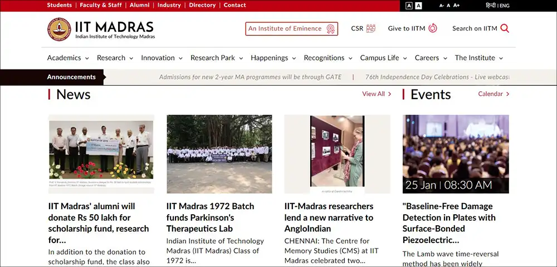
Task: Click 'Indian Institute of Technology Madras (IIT Madras) Class' summary
Action: [215, 251]
